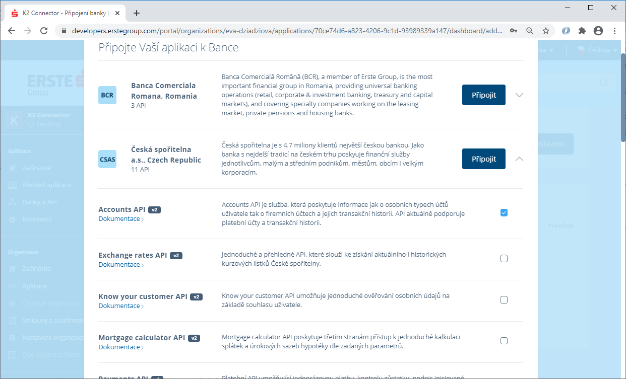Reload the page with browser refresh icon
The width and height of the screenshot is (626, 379).
(44, 31)
